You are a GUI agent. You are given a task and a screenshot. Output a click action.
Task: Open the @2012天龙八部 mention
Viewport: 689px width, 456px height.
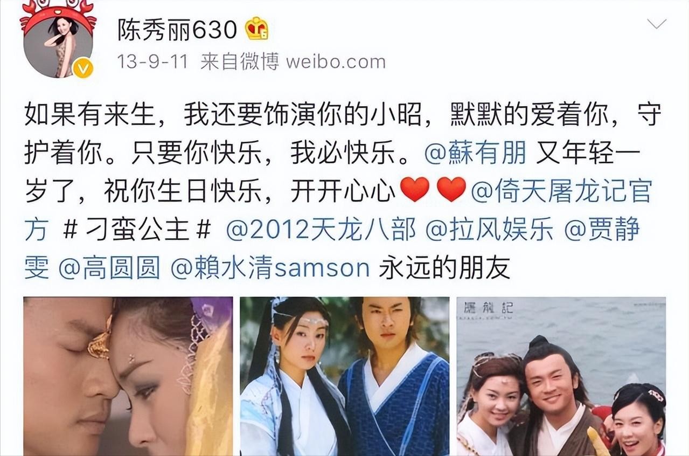321,230
